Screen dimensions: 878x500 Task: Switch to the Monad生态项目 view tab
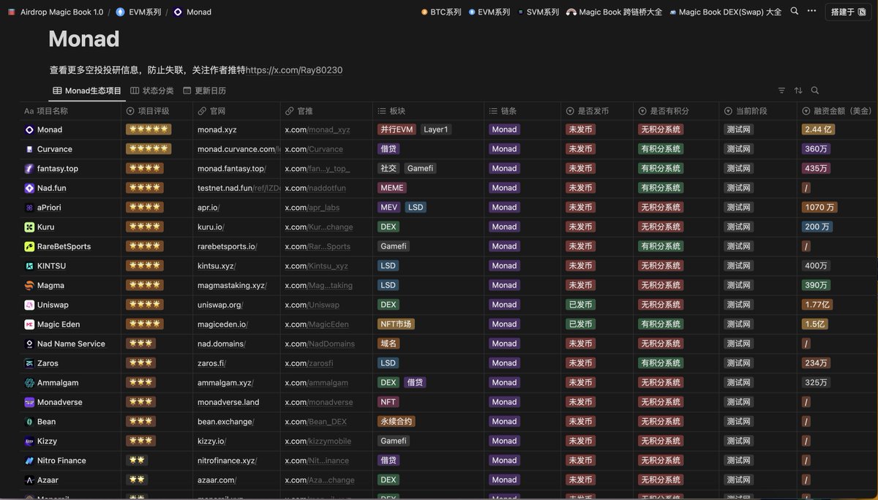87,91
